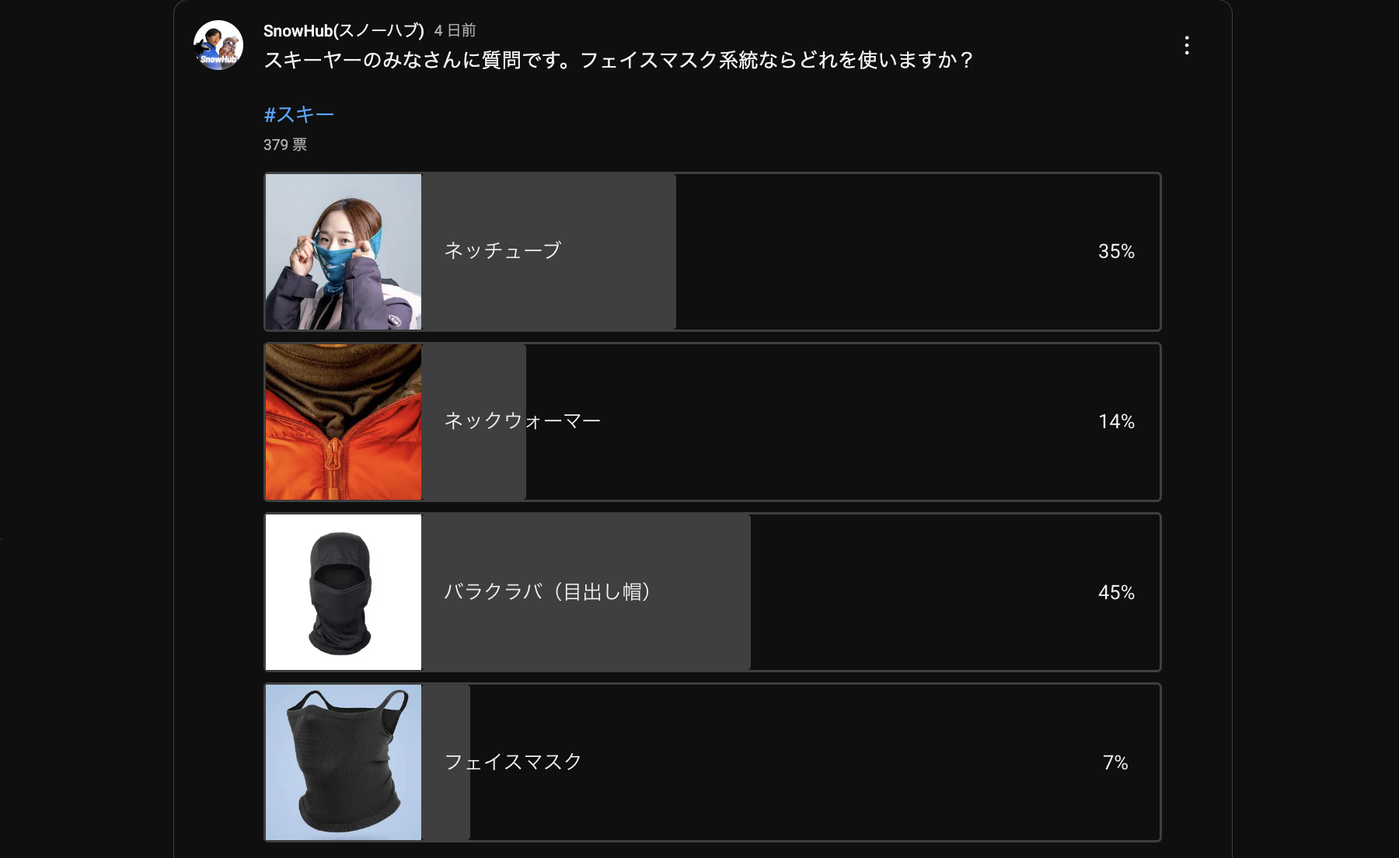
Task: Click the black face mask thumbnail
Action: point(344,762)
